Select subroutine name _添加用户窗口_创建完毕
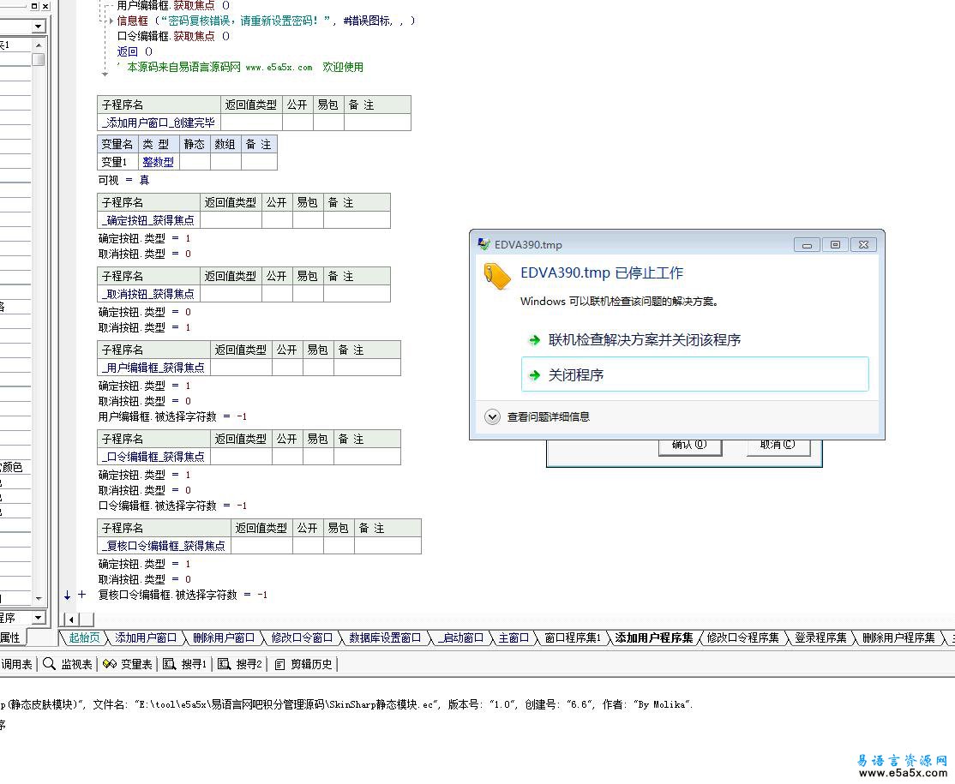Image resolution: width=955 pixels, height=784 pixels. click(x=159, y=123)
